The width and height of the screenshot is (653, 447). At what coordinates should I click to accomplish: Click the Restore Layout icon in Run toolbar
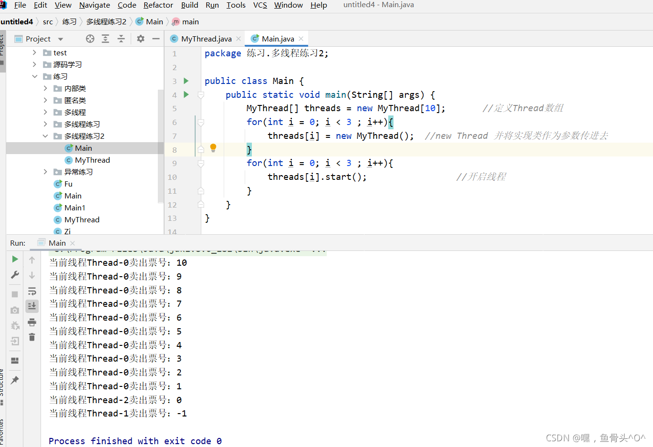pos(15,361)
